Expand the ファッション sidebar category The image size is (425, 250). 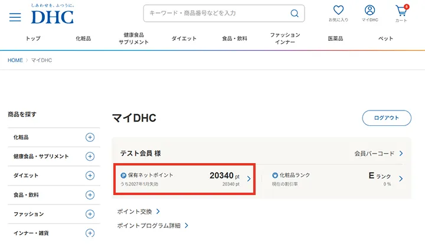click(x=90, y=214)
